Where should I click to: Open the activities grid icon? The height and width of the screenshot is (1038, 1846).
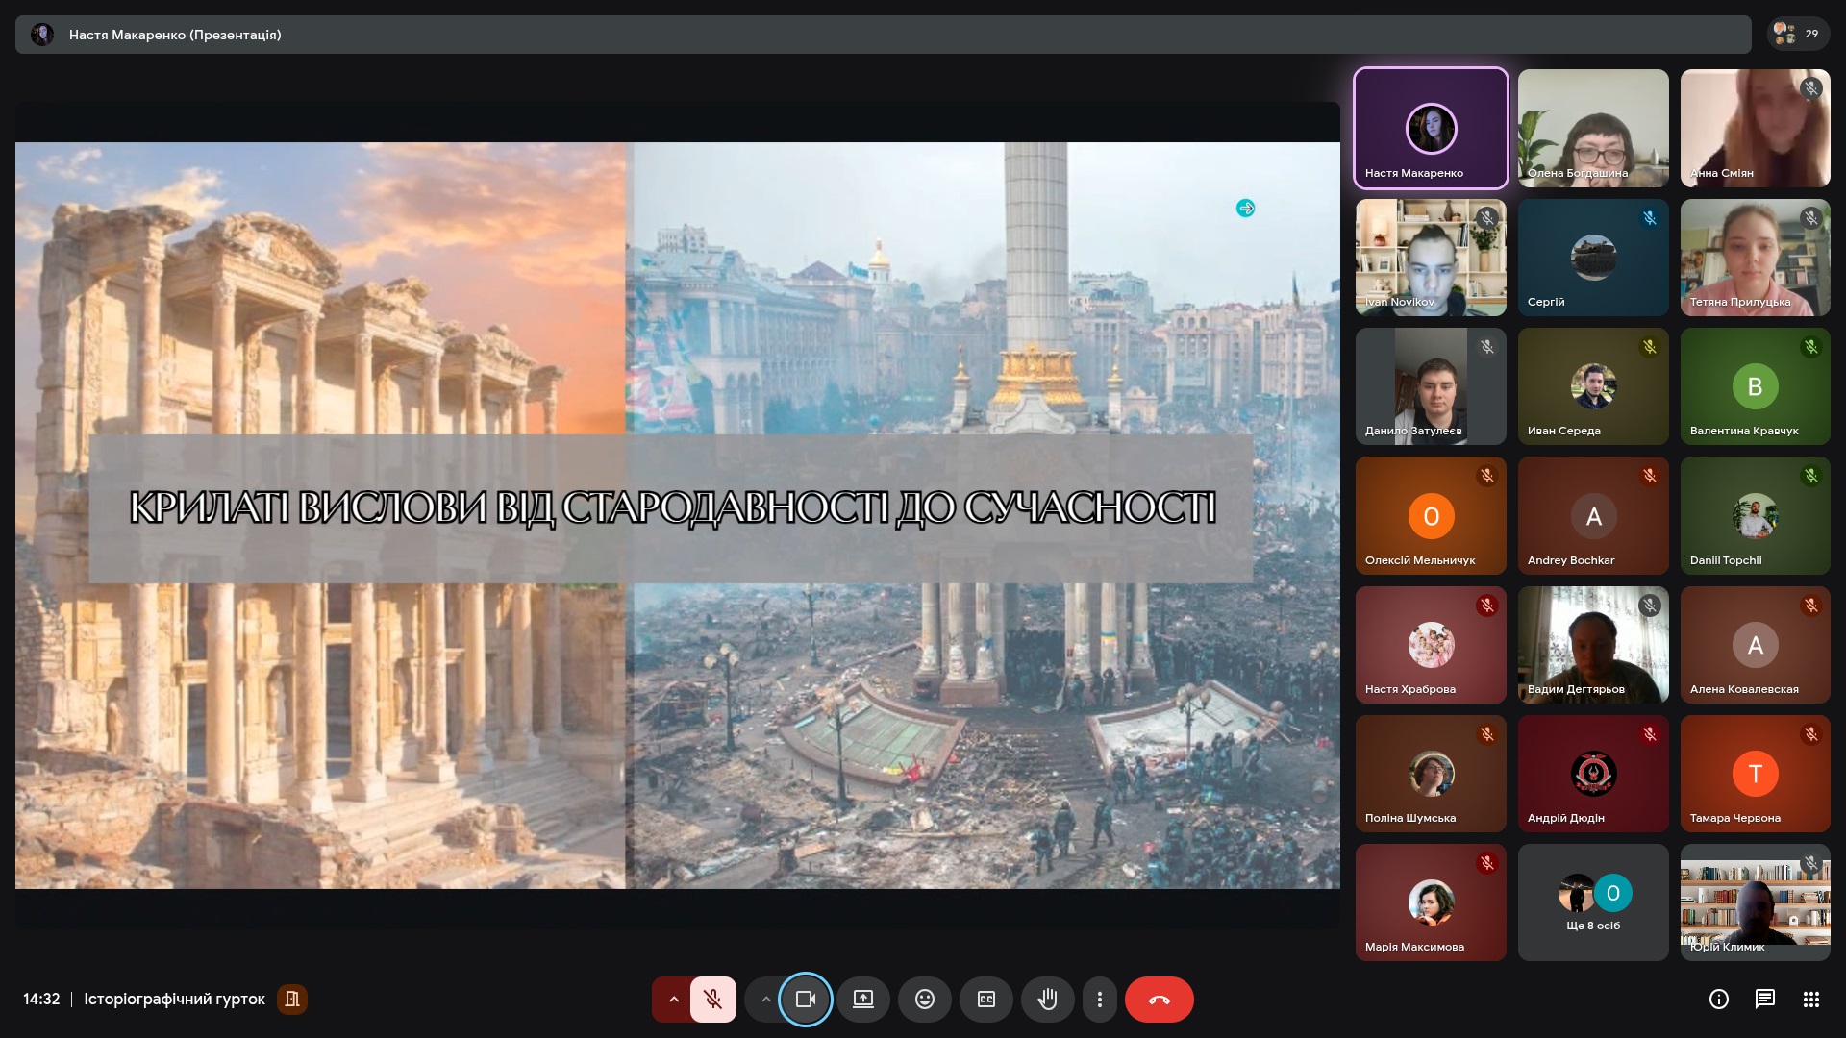(x=1810, y=1000)
